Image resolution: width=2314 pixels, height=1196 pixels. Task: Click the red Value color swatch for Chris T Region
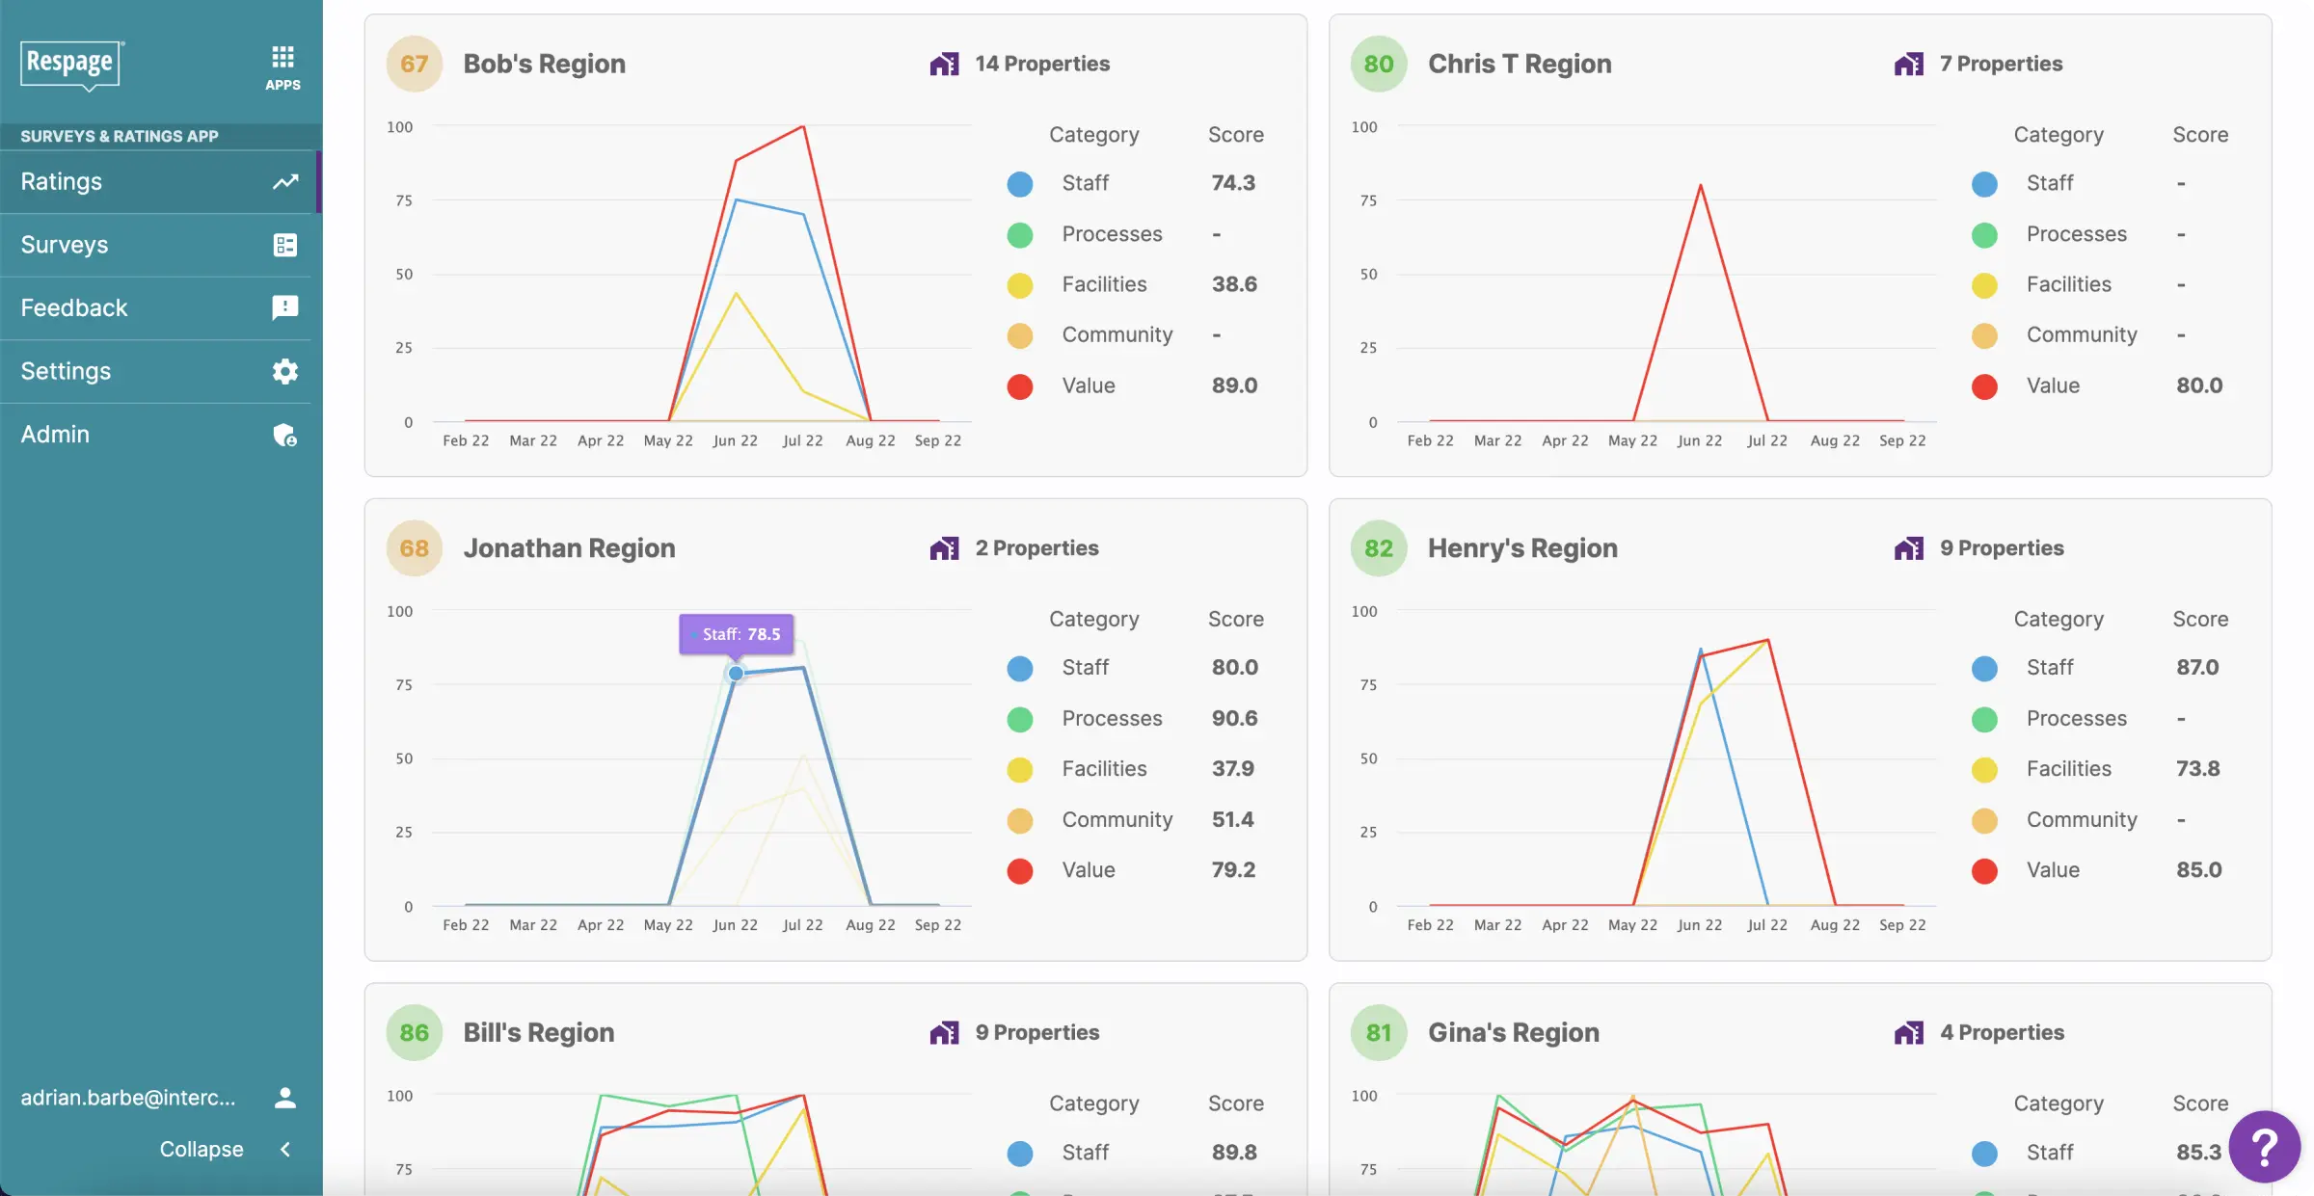tap(1985, 386)
